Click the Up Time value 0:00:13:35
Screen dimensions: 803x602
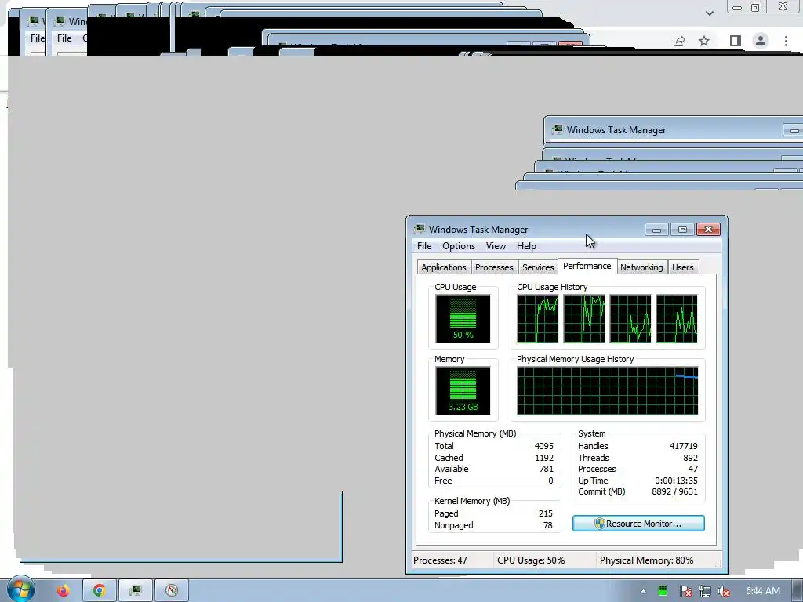(x=676, y=481)
